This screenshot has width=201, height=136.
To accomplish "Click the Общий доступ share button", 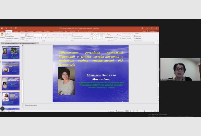I will click(x=153, y=31).
